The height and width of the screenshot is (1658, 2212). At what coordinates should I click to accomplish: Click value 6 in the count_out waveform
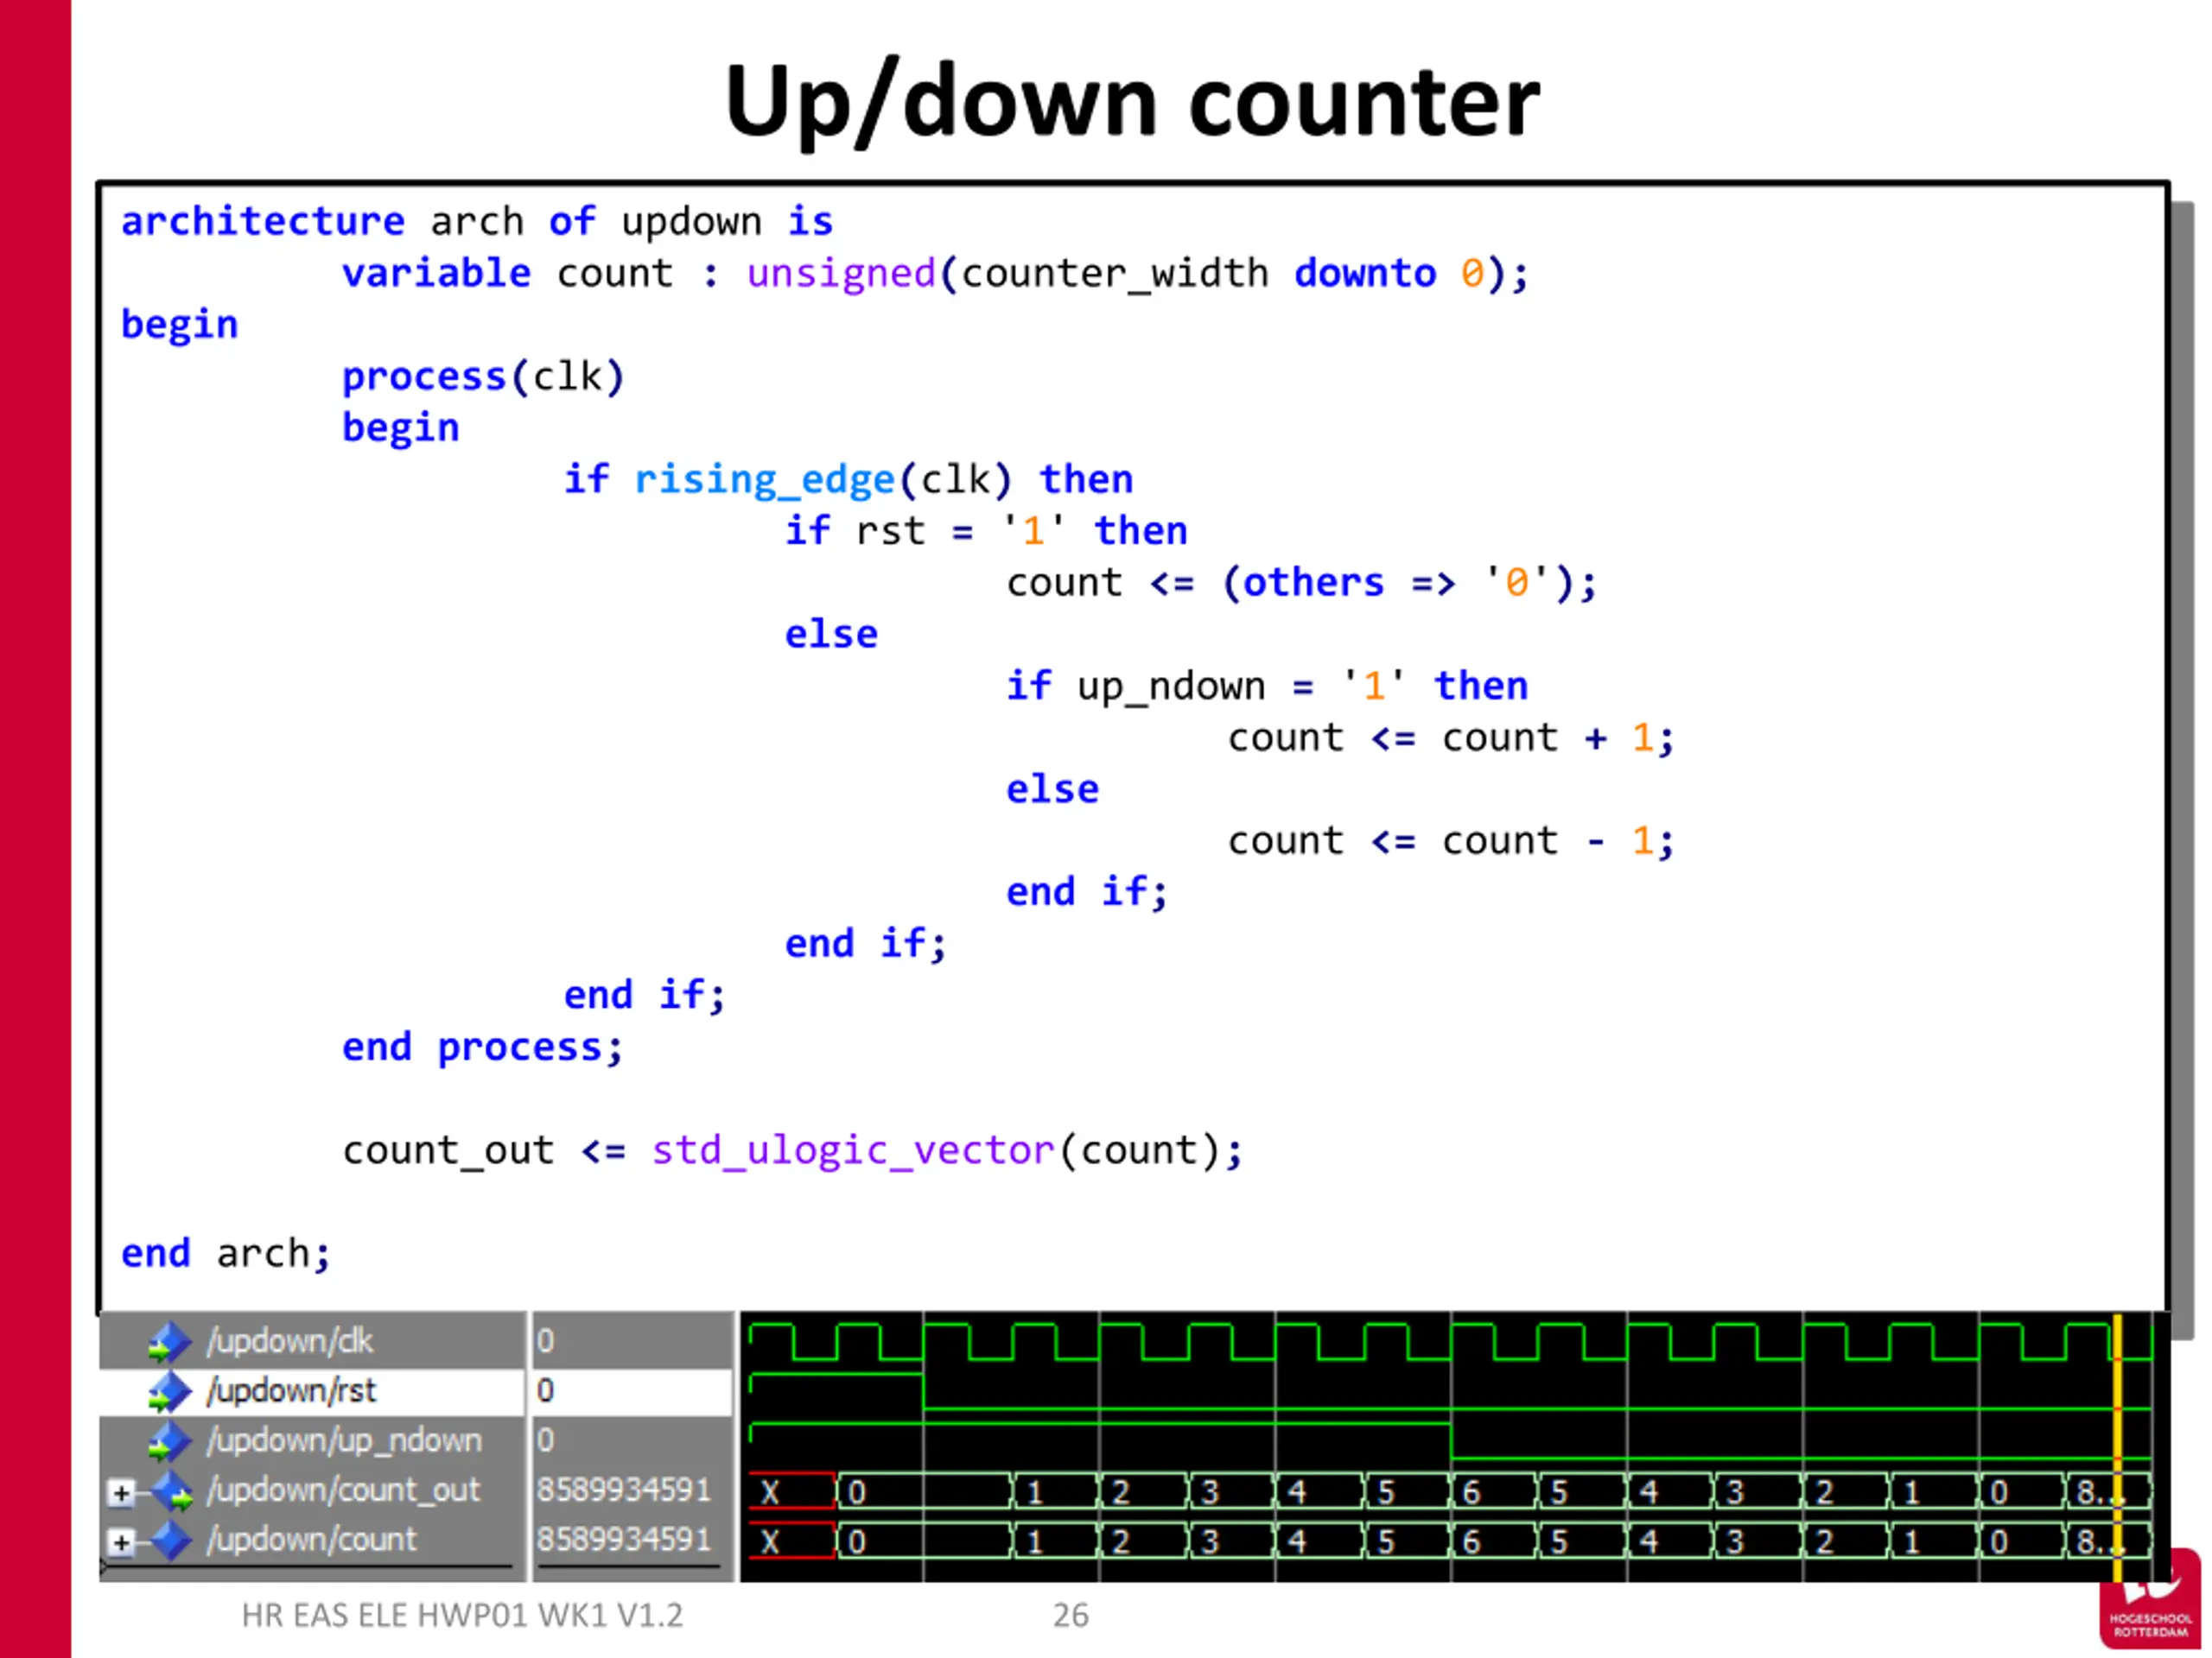click(x=1471, y=1492)
